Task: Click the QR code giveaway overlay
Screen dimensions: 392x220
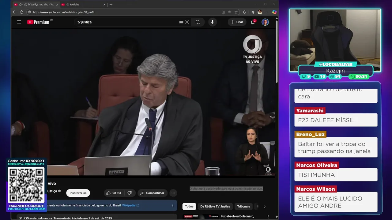Action: [x=26, y=185]
